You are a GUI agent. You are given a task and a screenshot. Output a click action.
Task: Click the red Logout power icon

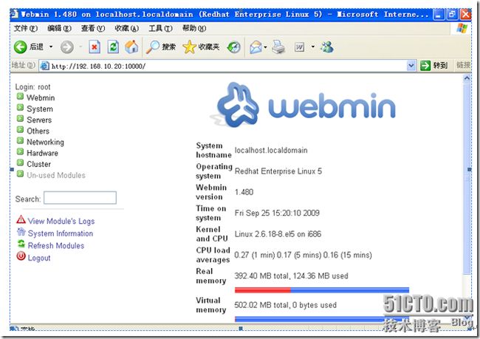coord(21,256)
